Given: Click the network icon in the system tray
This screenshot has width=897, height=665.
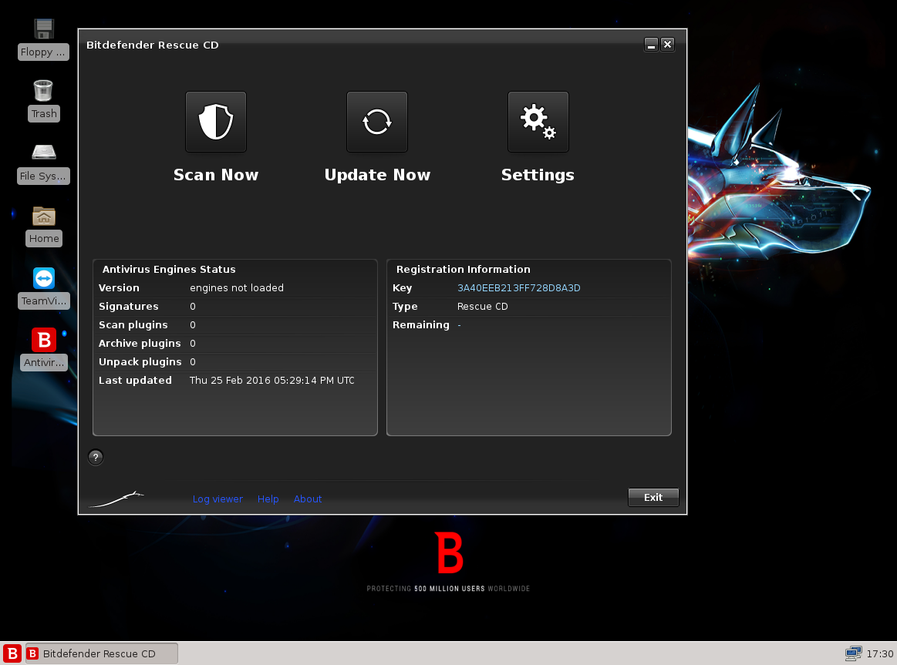Looking at the screenshot, I should [853, 653].
